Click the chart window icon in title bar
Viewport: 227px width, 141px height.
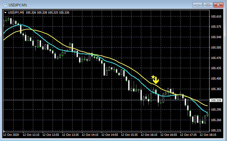[5, 5]
